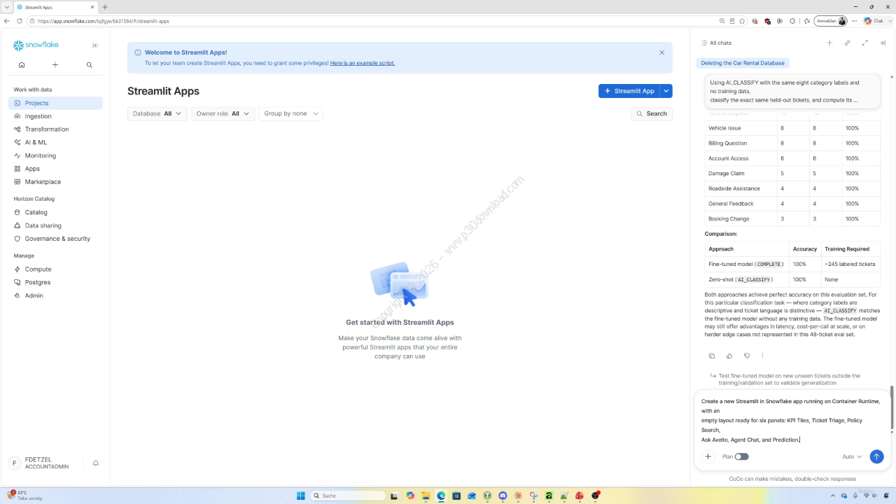Add page to favorites star
This screenshot has height=504, width=896.
pos(742,21)
